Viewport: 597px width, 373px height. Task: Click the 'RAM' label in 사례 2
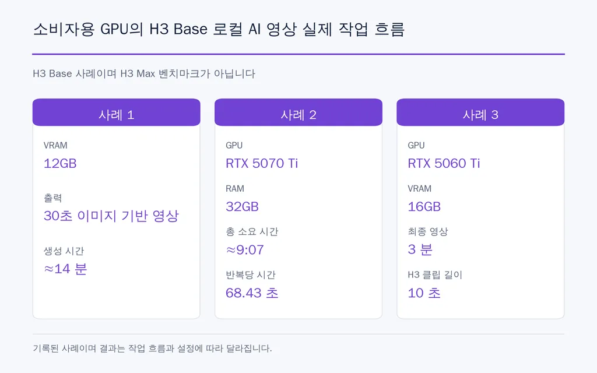click(x=234, y=189)
